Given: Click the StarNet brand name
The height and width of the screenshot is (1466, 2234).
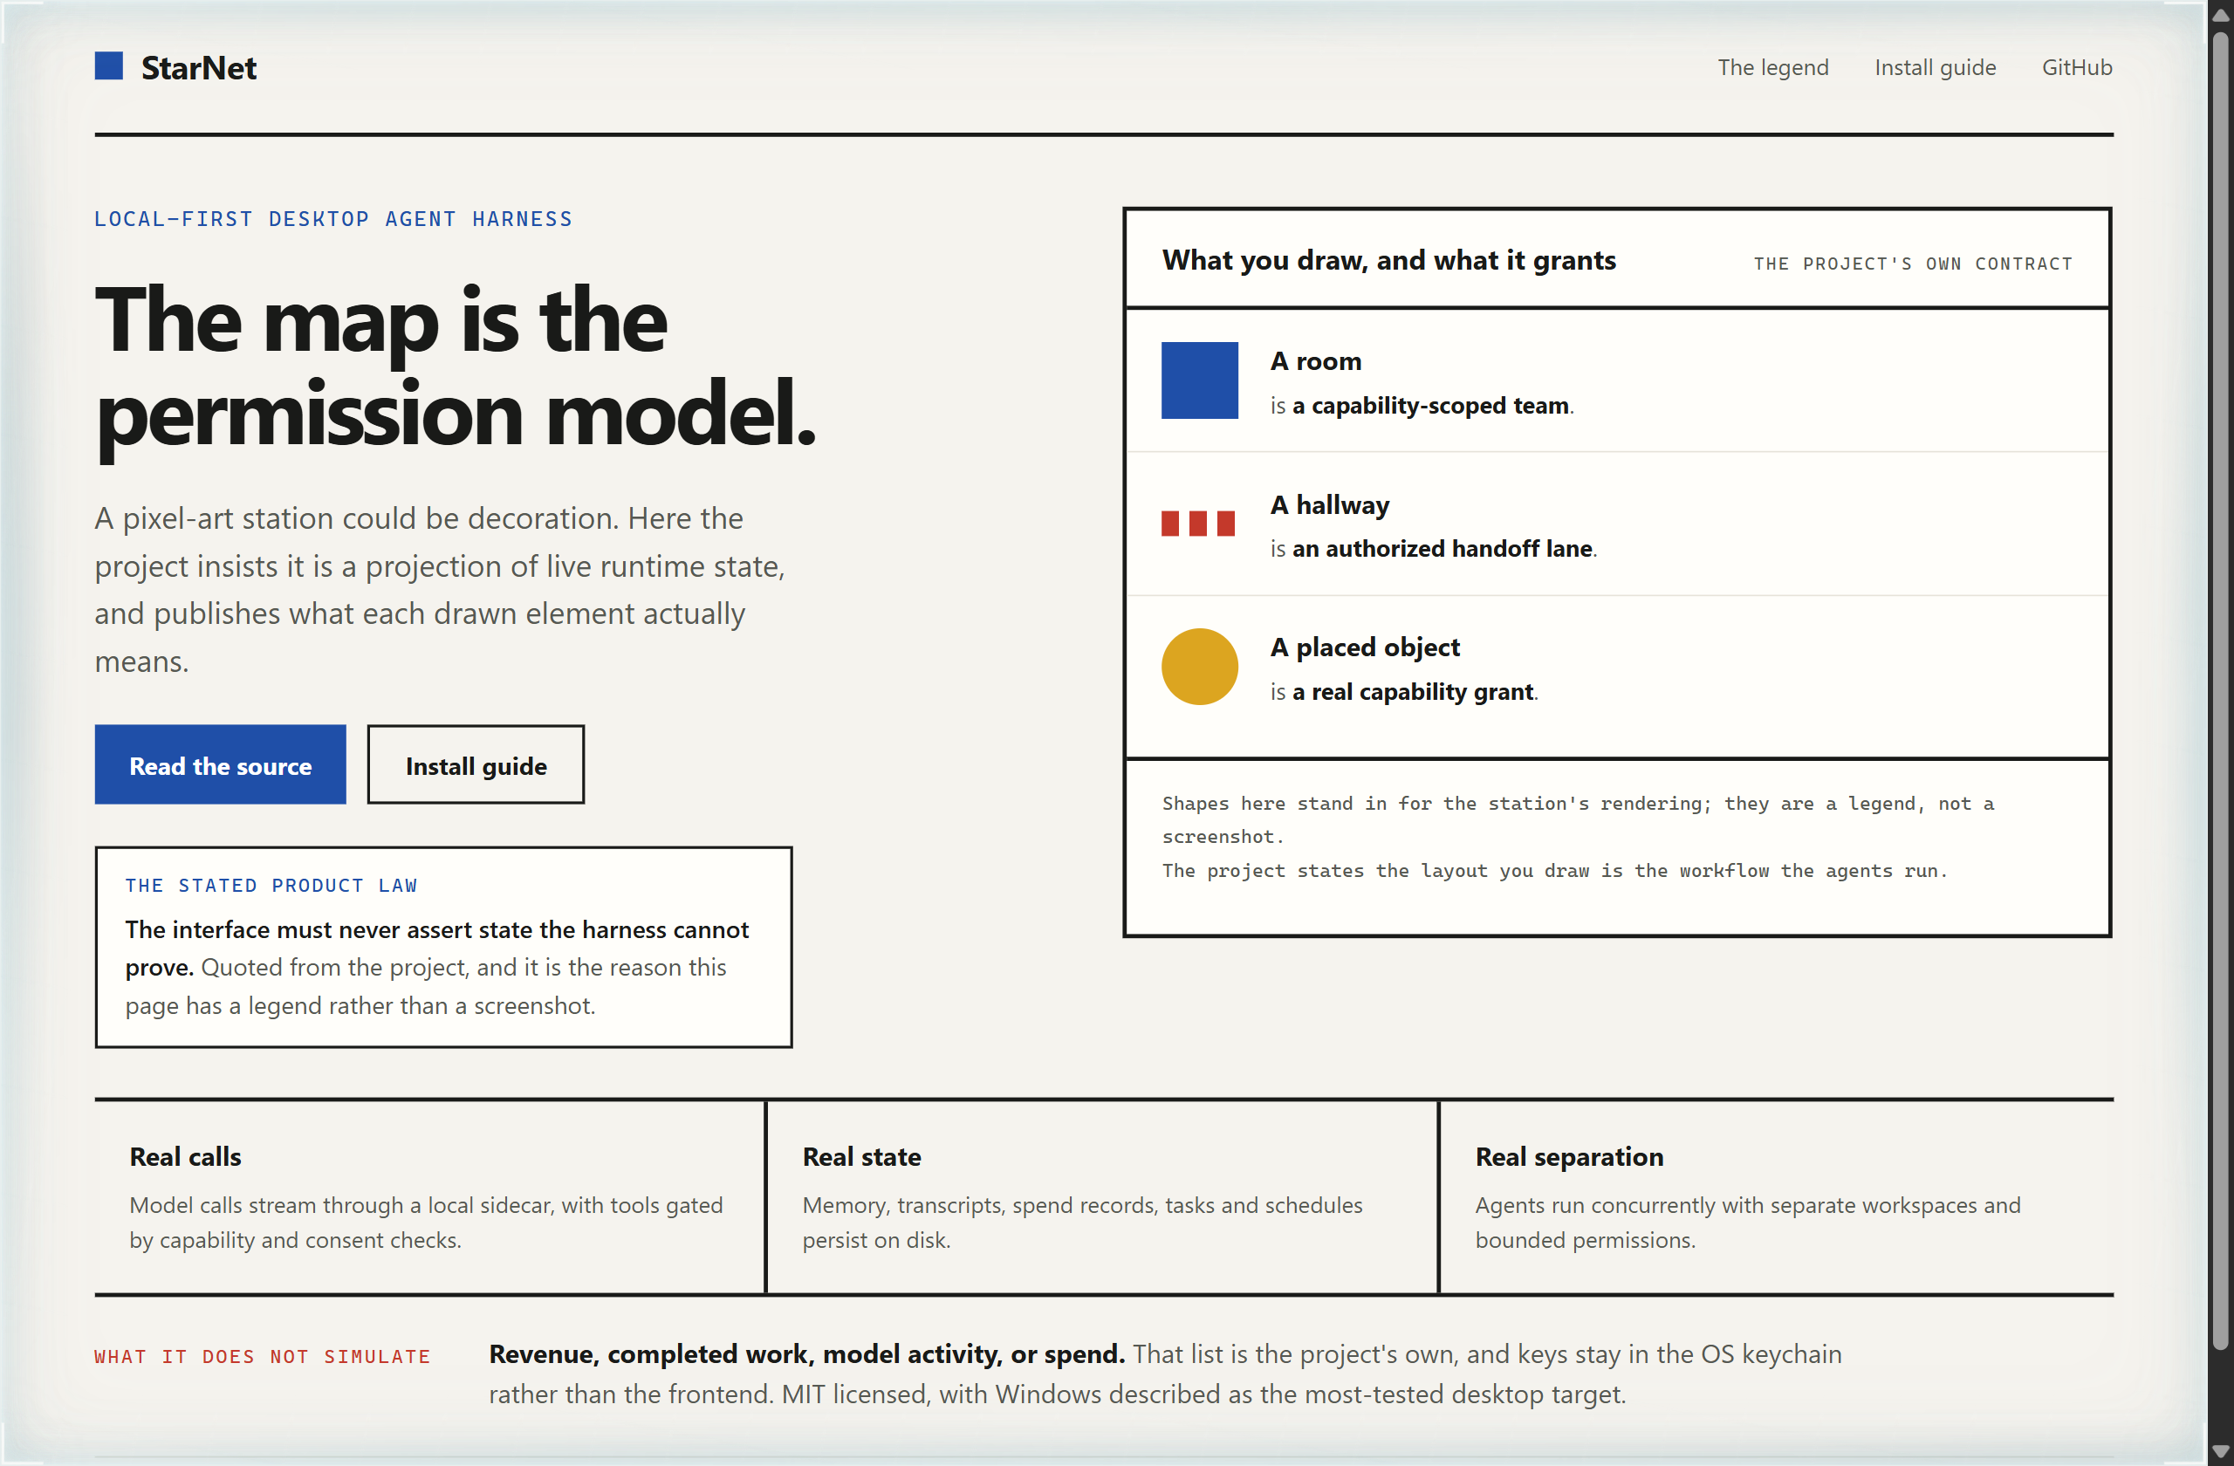Looking at the screenshot, I should click(198, 67).
